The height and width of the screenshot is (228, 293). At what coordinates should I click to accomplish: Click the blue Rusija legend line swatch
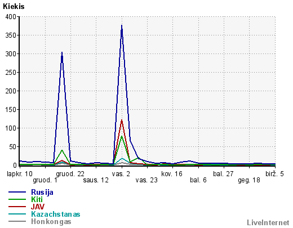coord(17,192)
